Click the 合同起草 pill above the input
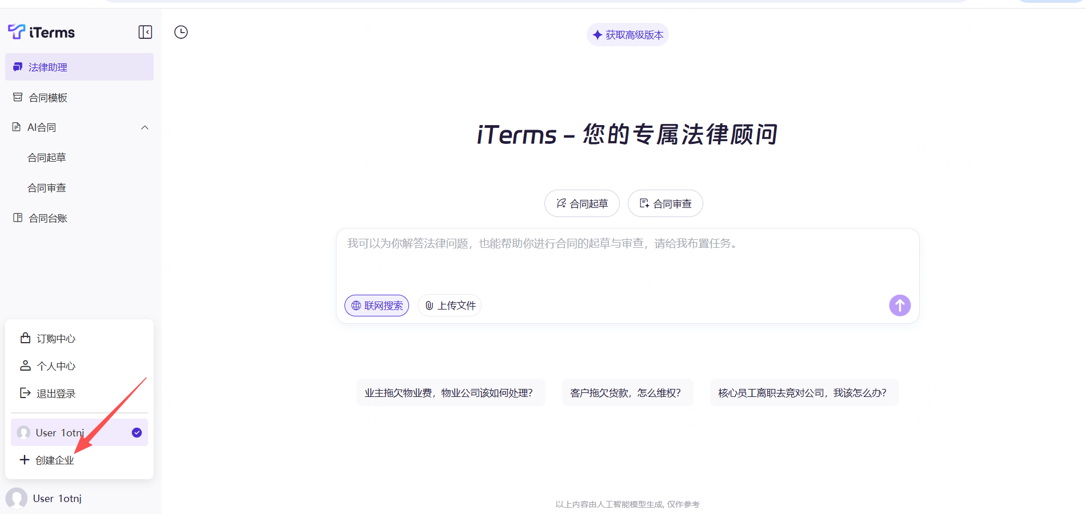 point(582,203)
